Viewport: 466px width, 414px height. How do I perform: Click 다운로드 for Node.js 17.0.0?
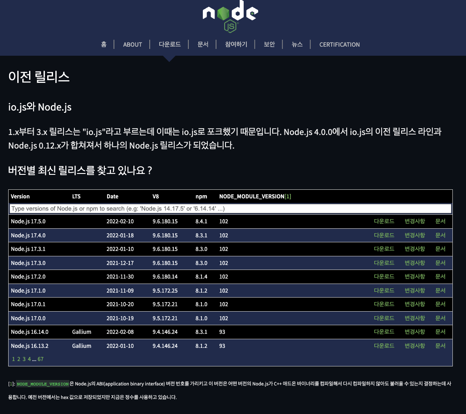point(384,318)
